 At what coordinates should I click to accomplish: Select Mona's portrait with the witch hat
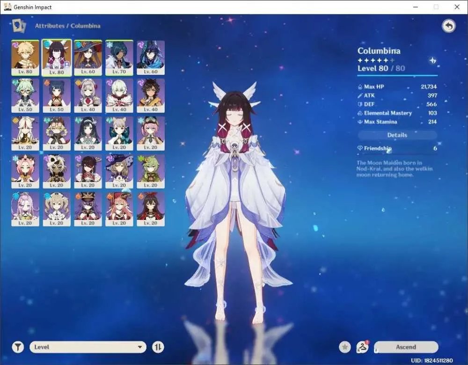click(x=88, y=58)
